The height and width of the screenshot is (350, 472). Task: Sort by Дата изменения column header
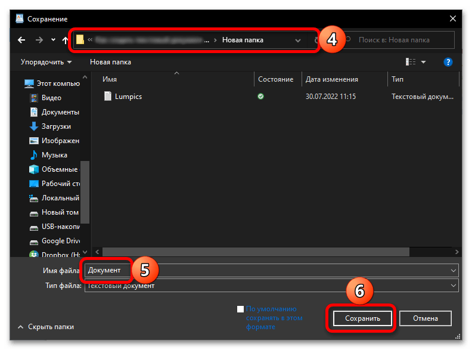coord(332,79)
